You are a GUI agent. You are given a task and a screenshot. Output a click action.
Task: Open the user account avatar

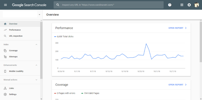click(x=196, y=5)
